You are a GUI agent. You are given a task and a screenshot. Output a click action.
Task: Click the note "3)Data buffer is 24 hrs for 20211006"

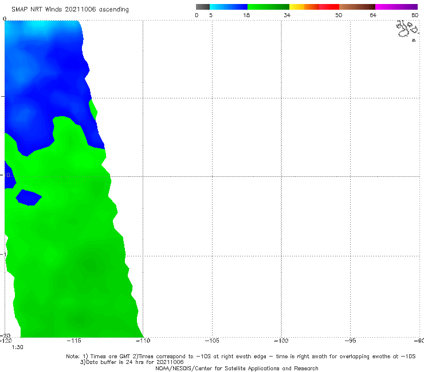[132, 362]
